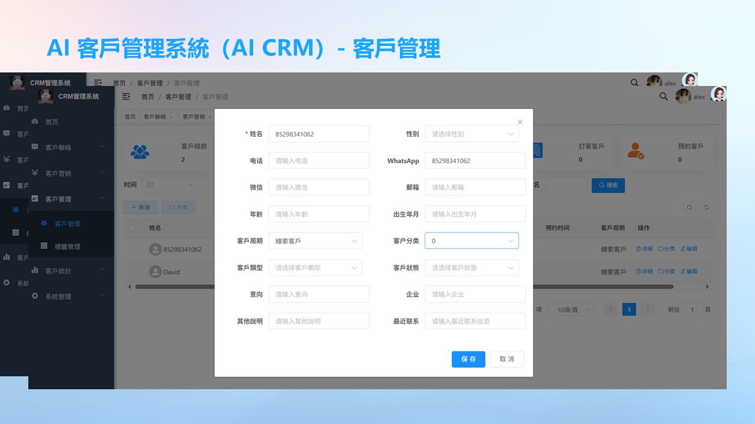Tick the checkbox beside David
The image size is (755, 424).
133,272
